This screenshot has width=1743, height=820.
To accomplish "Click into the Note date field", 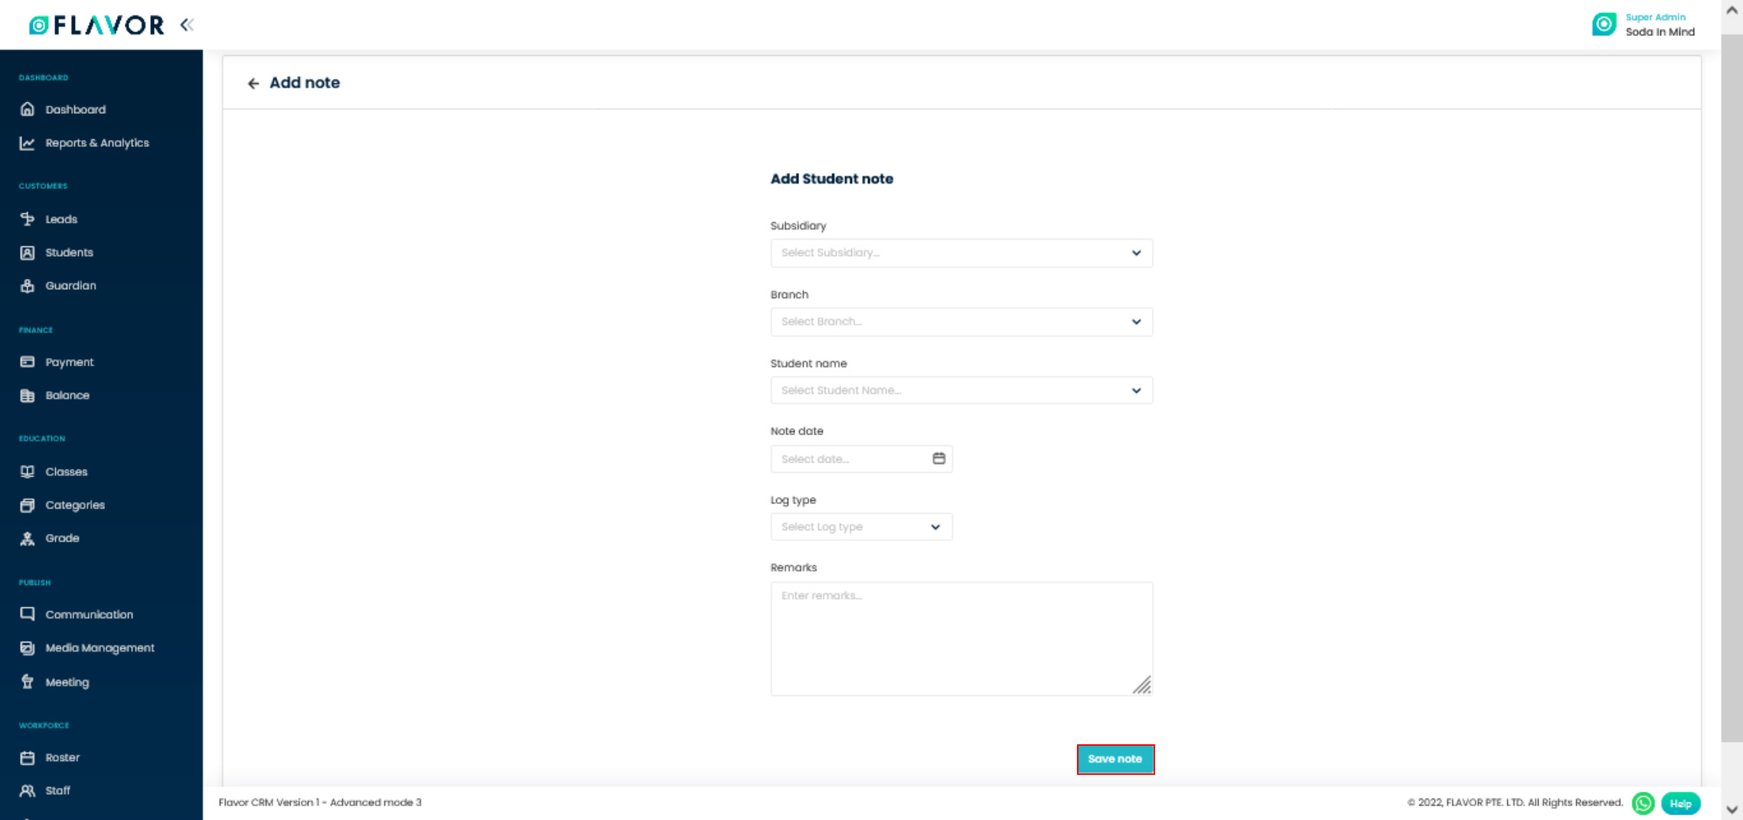I will pos(861,459).
